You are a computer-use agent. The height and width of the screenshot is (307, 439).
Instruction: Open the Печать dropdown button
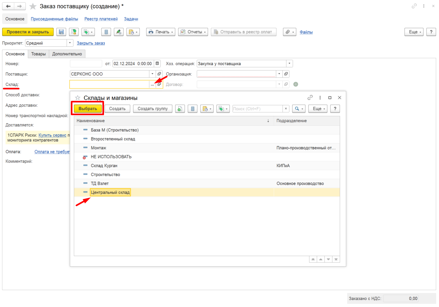tap(161, 32)
